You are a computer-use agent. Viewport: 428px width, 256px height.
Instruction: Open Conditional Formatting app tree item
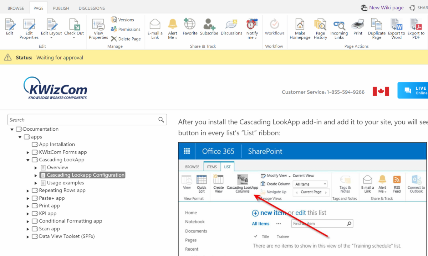(71, 221)
